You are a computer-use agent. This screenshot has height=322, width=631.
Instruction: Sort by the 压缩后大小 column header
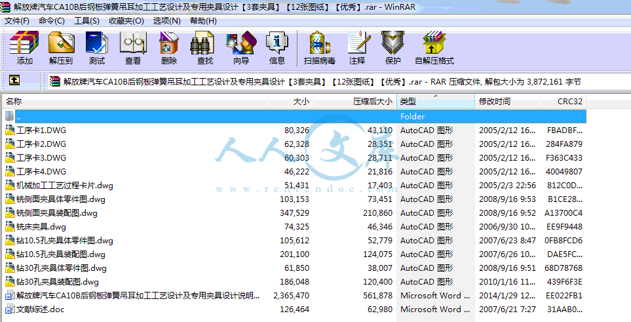[355, 102]
